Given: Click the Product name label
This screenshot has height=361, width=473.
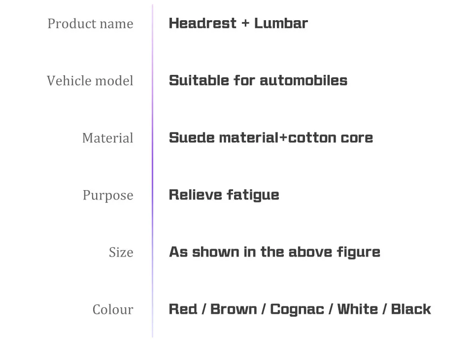Looking at the screenshot, I should 90,24.
